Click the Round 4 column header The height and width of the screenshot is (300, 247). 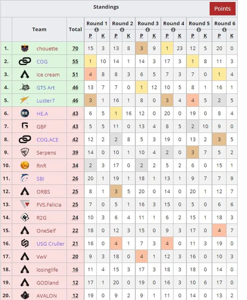click(x=173, y=24)
